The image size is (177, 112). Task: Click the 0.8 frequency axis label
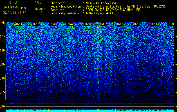tap(2, 78)
